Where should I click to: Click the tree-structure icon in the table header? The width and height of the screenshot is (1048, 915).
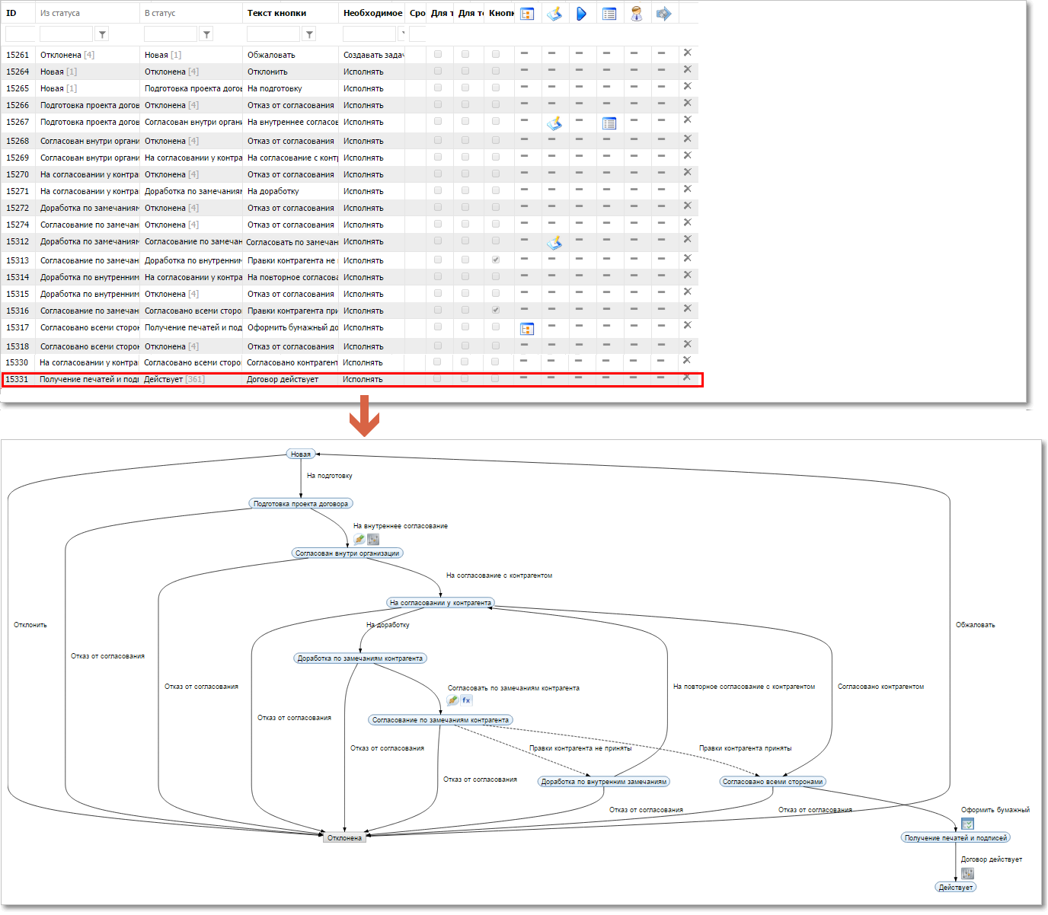(527, 14)
